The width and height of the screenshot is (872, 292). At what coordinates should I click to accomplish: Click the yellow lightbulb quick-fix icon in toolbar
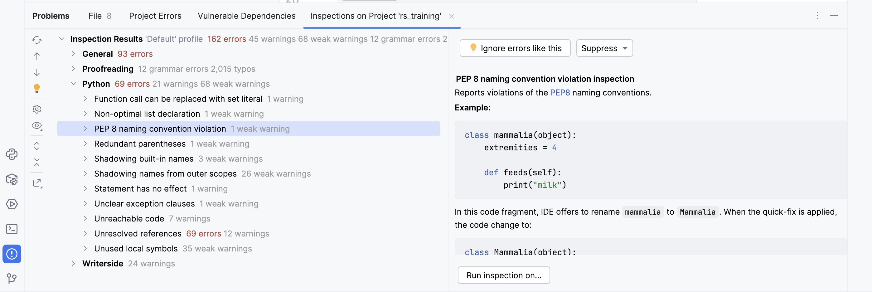(36, 88)
